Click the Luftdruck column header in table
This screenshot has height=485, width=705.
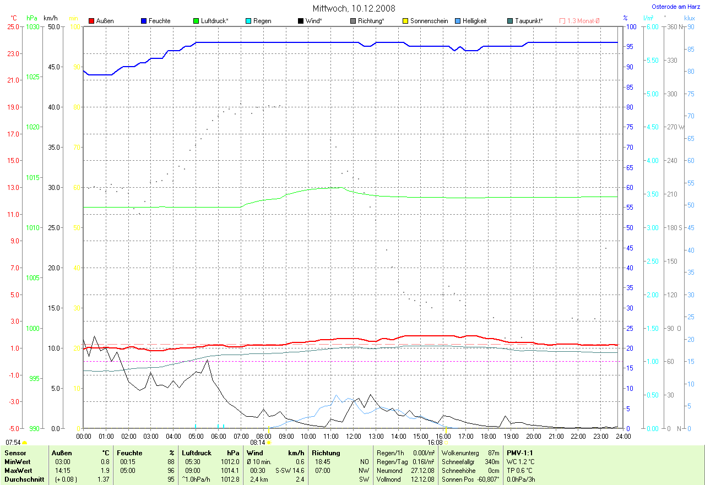[197, 453]
